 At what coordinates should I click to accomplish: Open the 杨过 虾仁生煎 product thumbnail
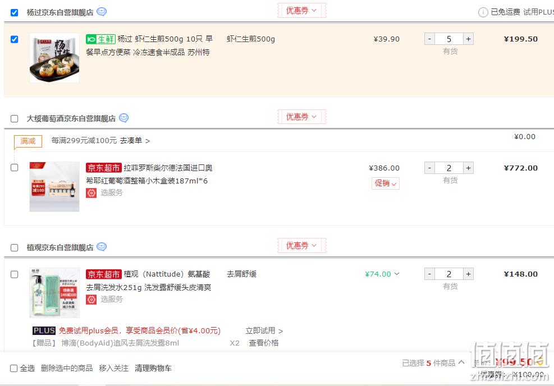coord(54,58)
